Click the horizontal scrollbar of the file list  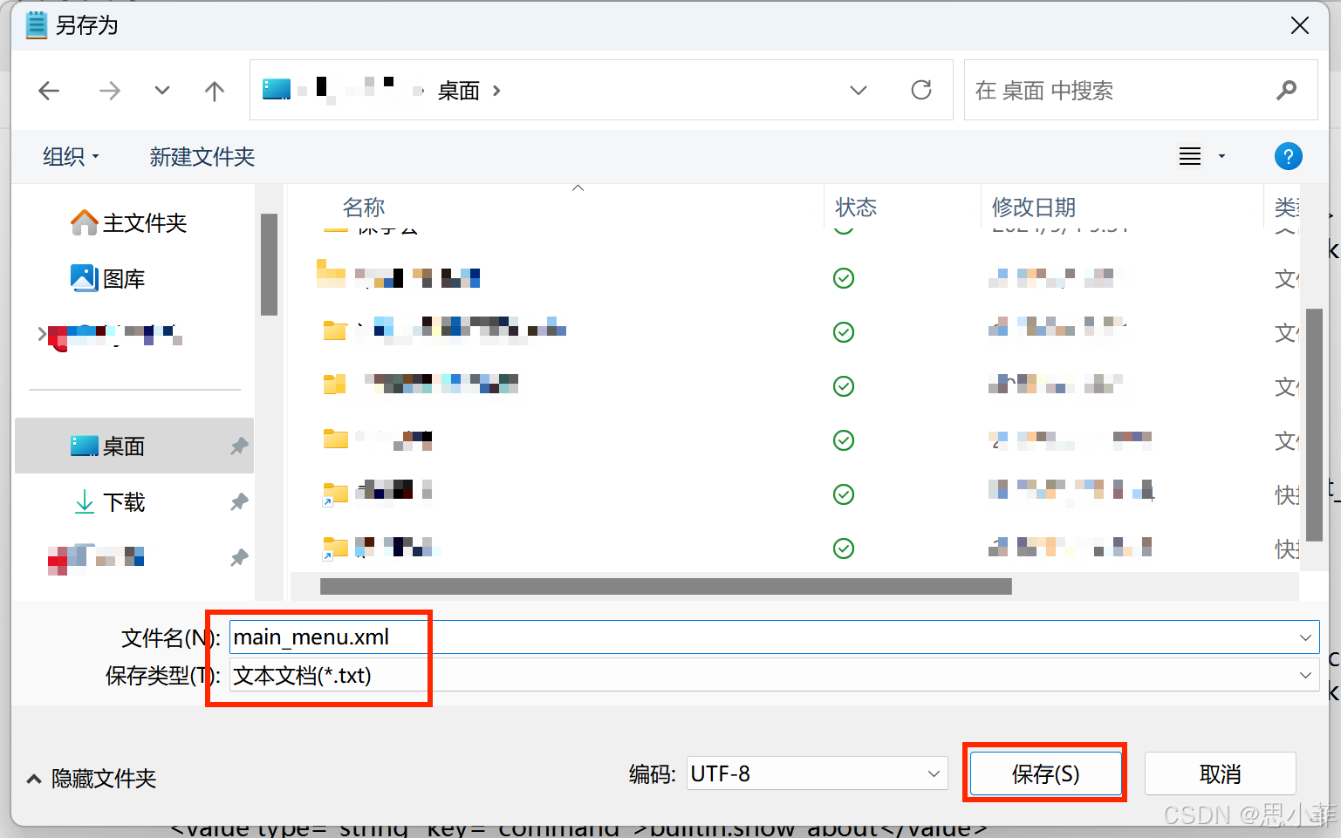pos(666,586)
